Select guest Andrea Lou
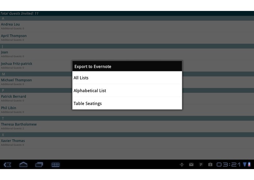 (x=127, y=26)
